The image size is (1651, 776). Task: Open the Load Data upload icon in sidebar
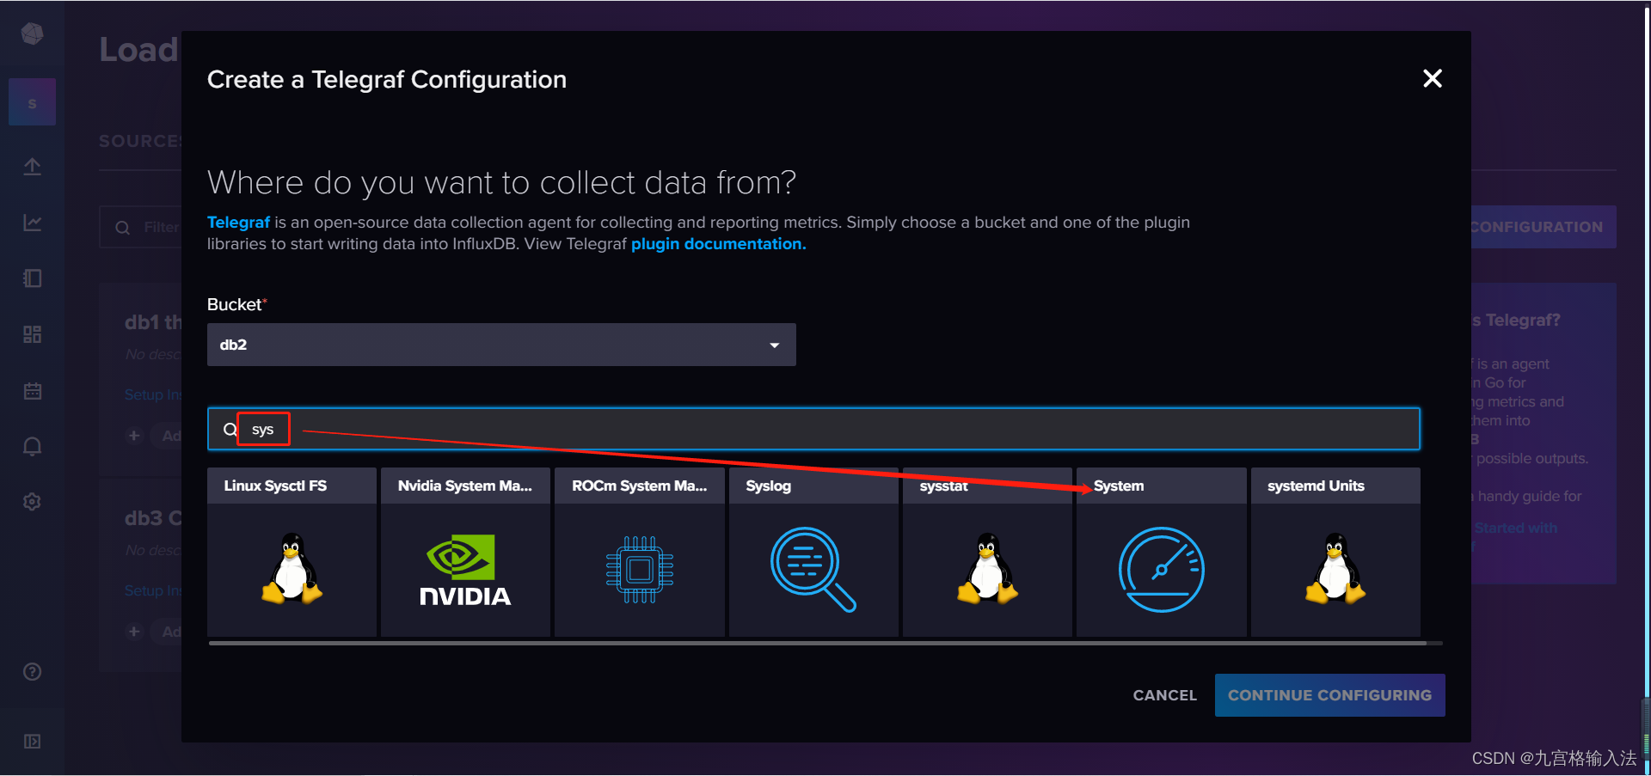pyautogui.click(x=32, y=166)
